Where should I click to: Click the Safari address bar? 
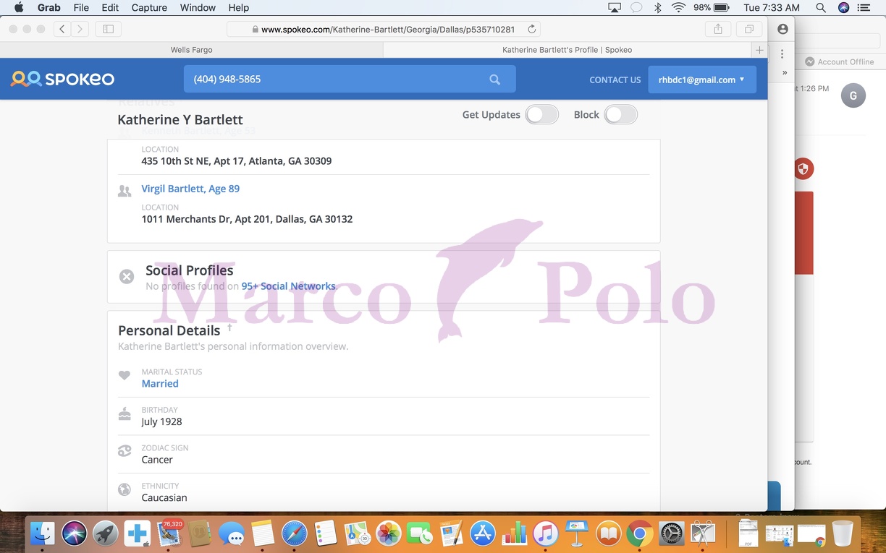[x=384, y=29]
